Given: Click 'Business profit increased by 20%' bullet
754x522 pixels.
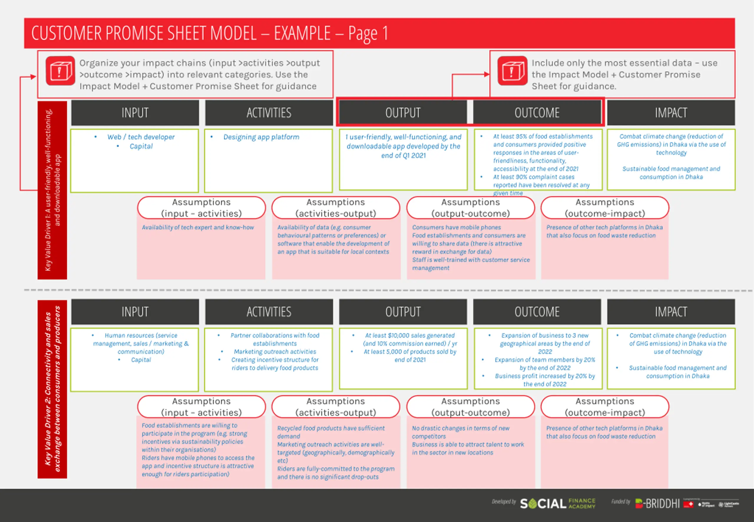Looking at the screenshot, I should click(545, 380).
